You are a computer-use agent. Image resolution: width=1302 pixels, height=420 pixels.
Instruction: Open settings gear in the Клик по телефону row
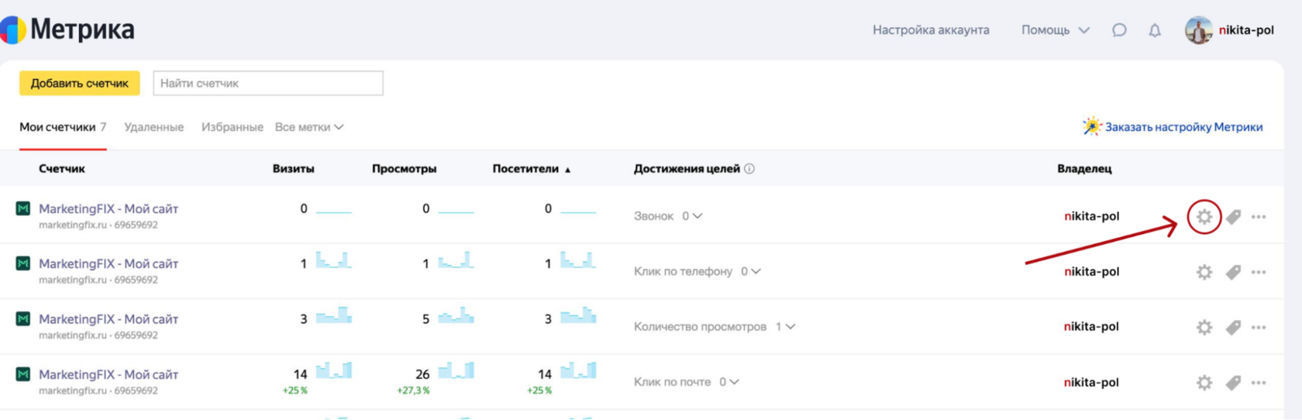point(1204,272)
